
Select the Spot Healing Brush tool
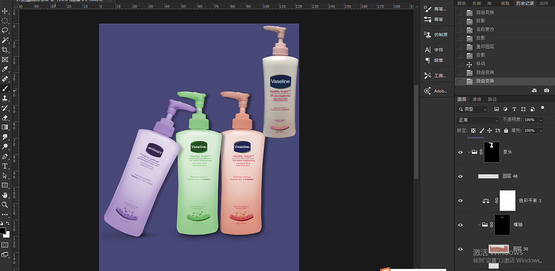(5, 79)
